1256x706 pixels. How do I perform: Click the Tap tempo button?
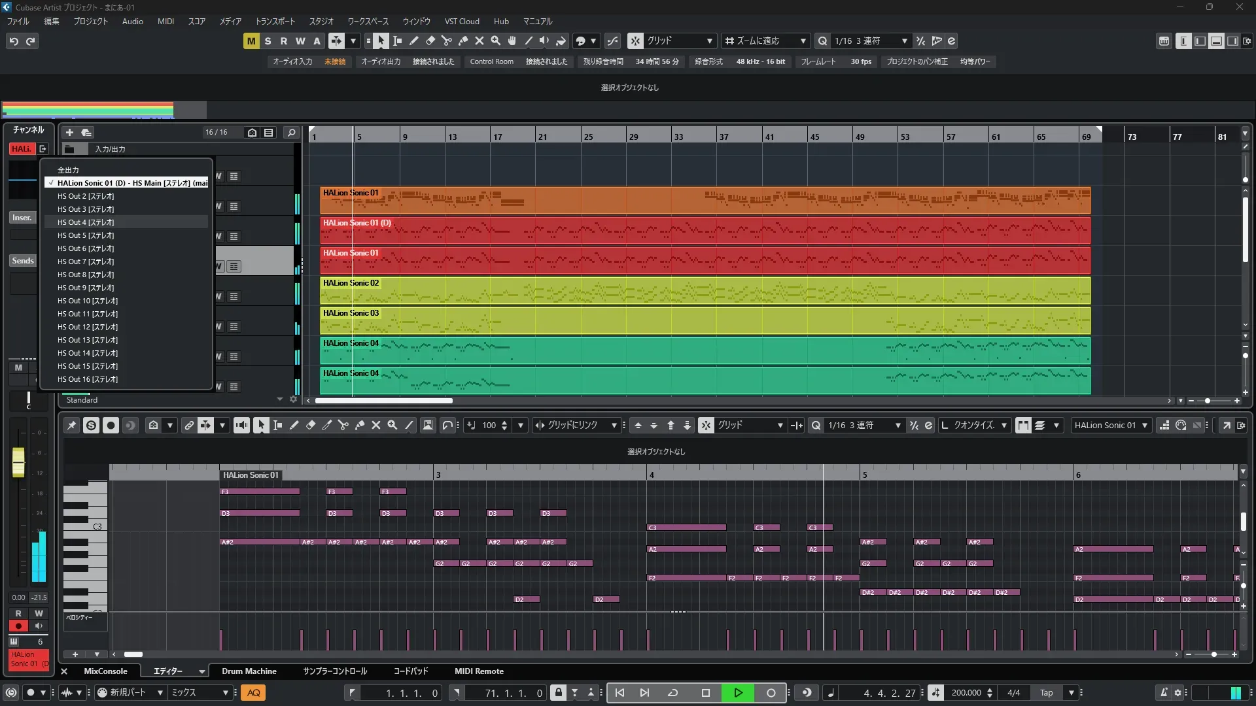tap(1046, 693)
